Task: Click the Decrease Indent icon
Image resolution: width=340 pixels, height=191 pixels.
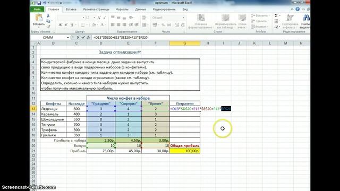Action: tap(131, 25)
